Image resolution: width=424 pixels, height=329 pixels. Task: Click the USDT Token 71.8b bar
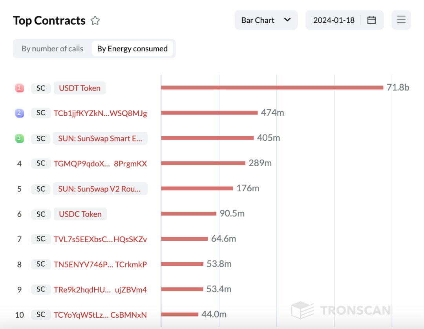coord(272,87)
